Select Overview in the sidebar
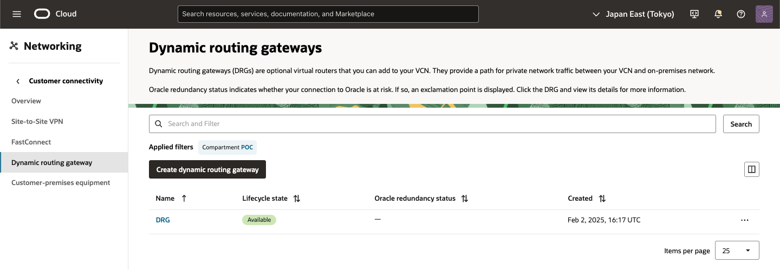This screenshot has width=780, height=270. coord(26,101)
